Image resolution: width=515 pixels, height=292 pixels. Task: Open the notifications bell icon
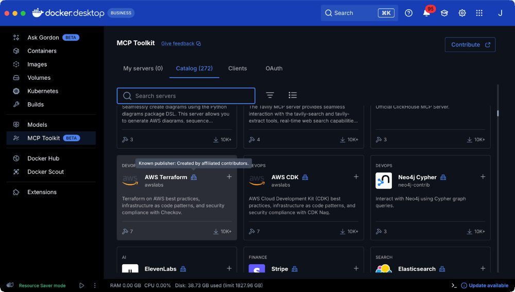click(x=426, y=13)
